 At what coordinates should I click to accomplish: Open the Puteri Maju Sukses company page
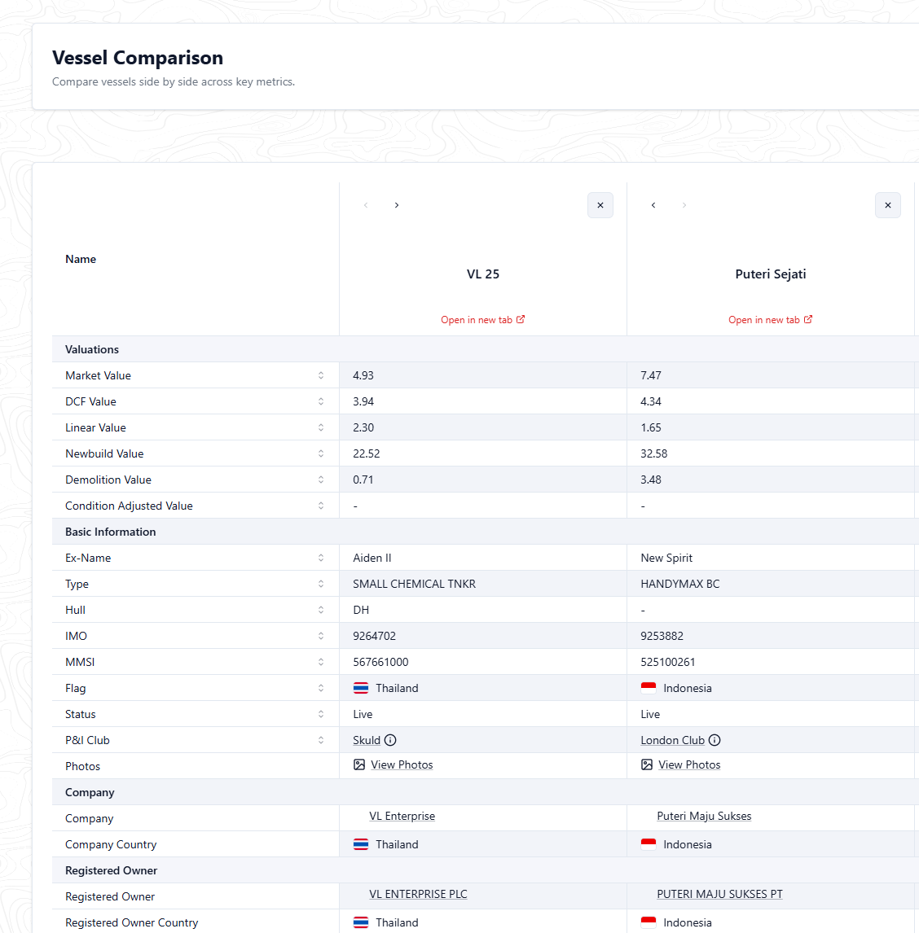(704, 817)
